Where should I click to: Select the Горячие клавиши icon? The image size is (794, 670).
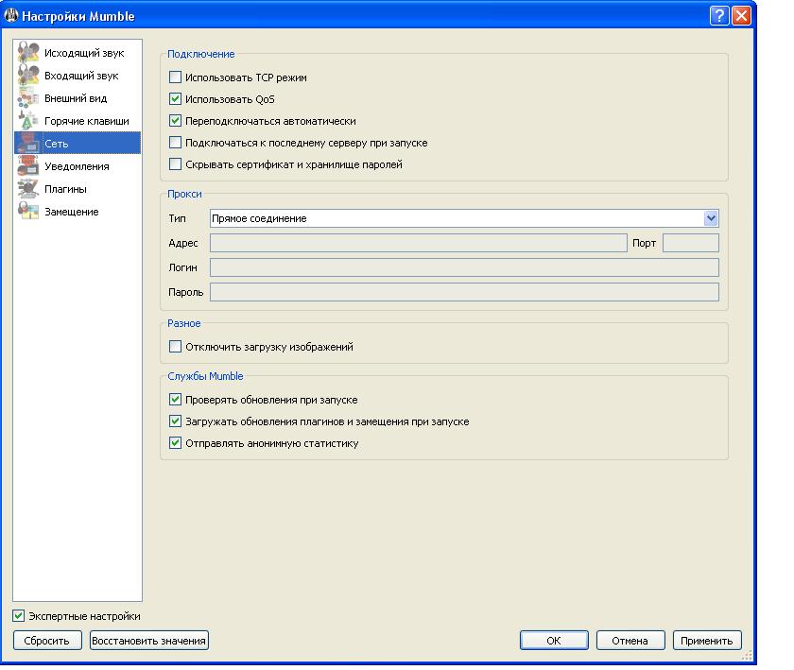click(x=28, y=121)
